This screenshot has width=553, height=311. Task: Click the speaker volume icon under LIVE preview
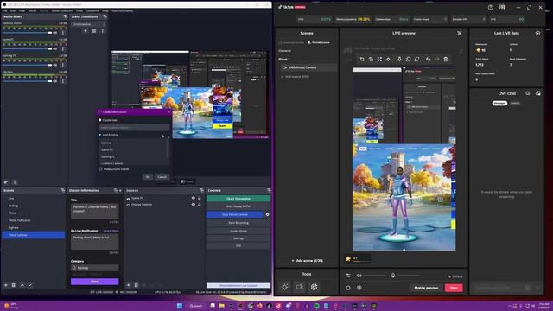pos(359,276)
